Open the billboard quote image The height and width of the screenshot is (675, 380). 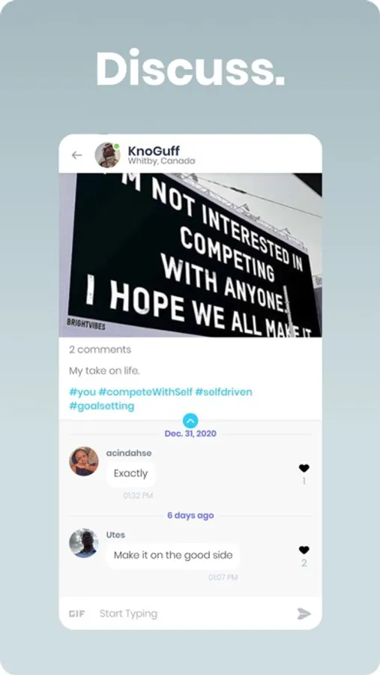pos(190,255)
